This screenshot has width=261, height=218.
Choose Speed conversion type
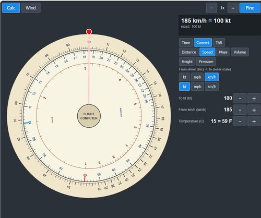[x=207, y=52]
